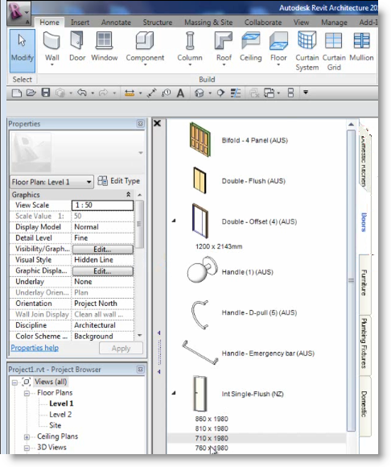This screenshot has width=391, height=467.
Task: Collapse the Views (all) tree node
Action: pos(14,382)
